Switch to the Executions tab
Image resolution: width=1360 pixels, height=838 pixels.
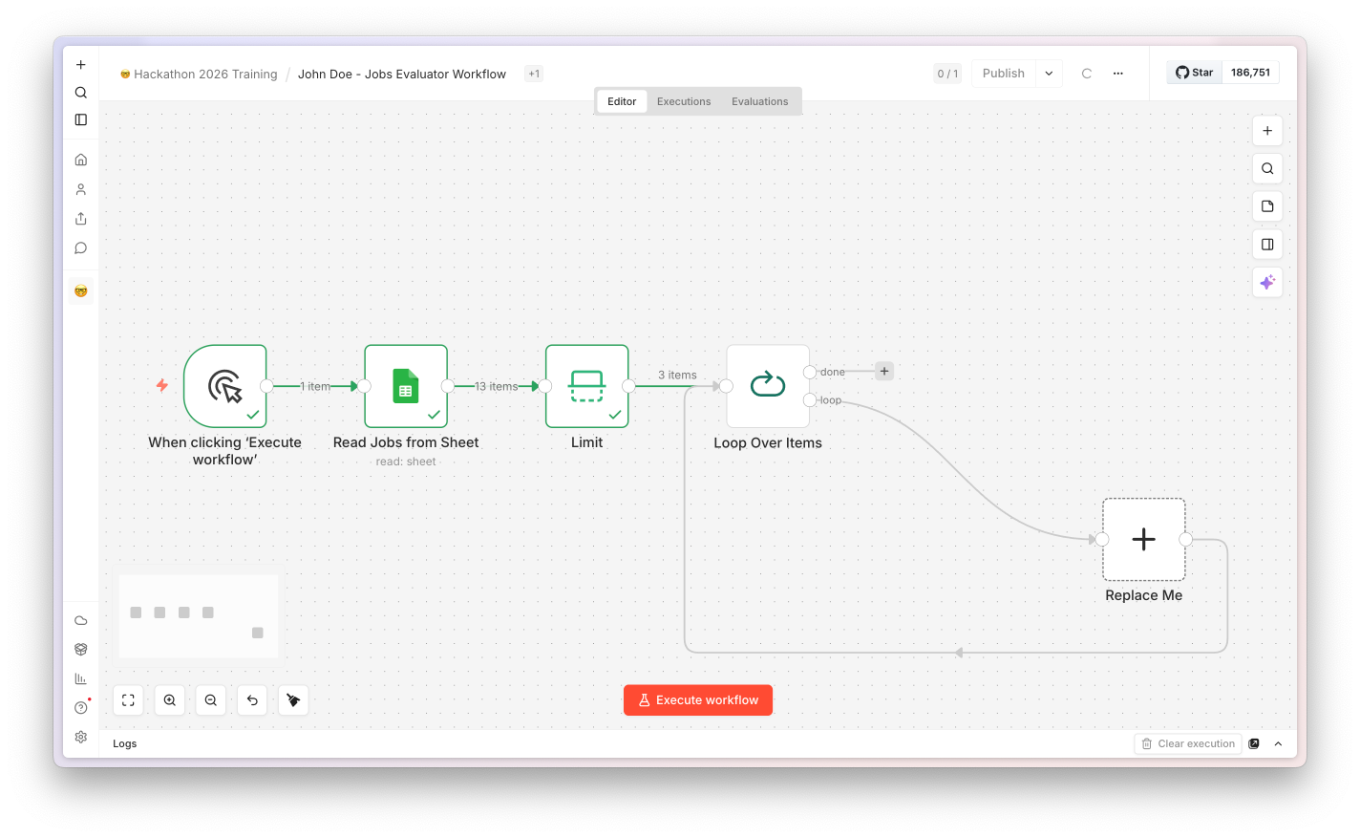684,101
